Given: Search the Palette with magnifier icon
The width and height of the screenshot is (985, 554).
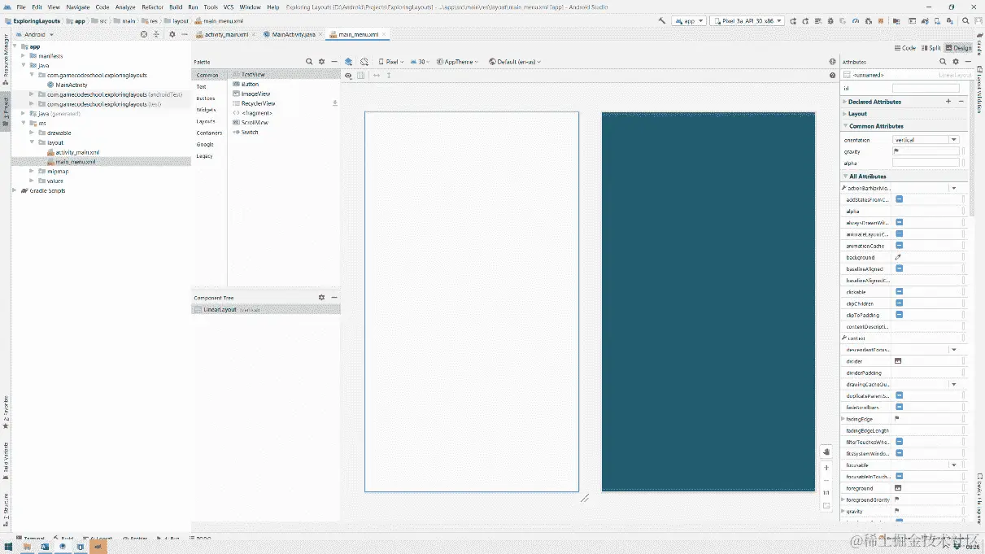Looking at the screenshot, I should coord(309,62).
